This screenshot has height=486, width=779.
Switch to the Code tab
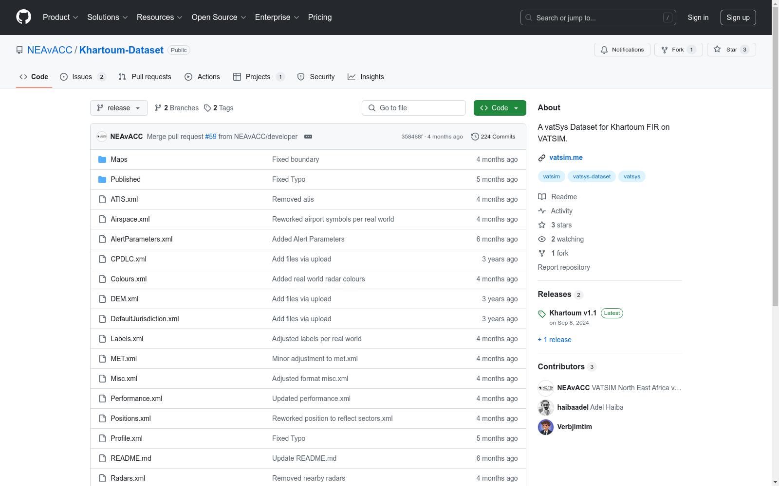34,77
